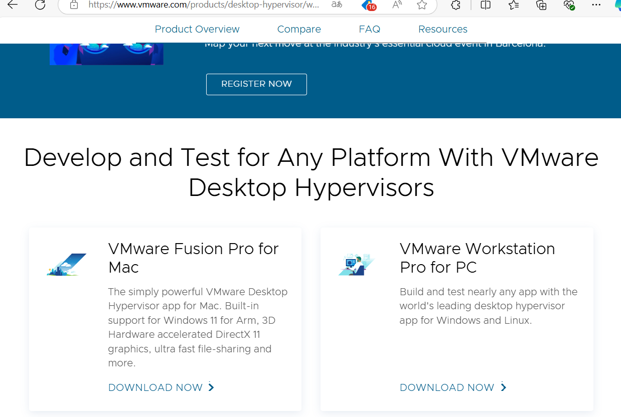Click DOWNLOAD NOW under VMware Fusion Pro
Image resolution: width=621 pixels, height=417 pixels.
coord(162,387)
